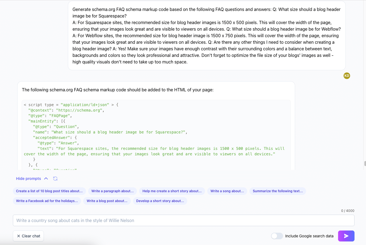This screenshot has height=245, width=366.
Task: Pick the 'Write a blog post about...' prompt
Action: coord(107,201)
